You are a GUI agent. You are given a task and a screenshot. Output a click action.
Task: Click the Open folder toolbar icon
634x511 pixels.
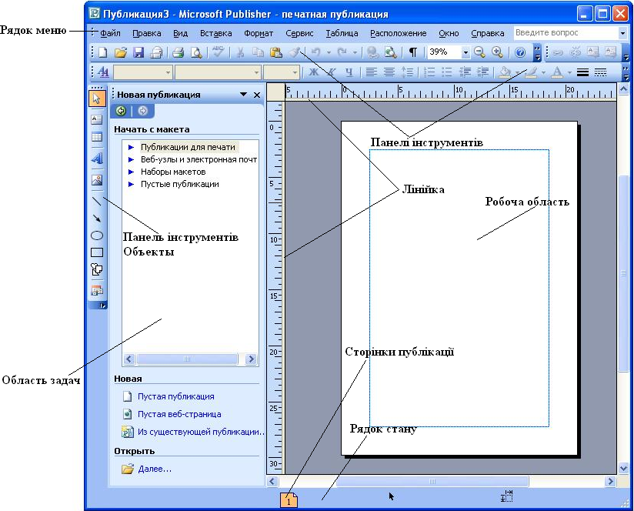coord(121,52)
